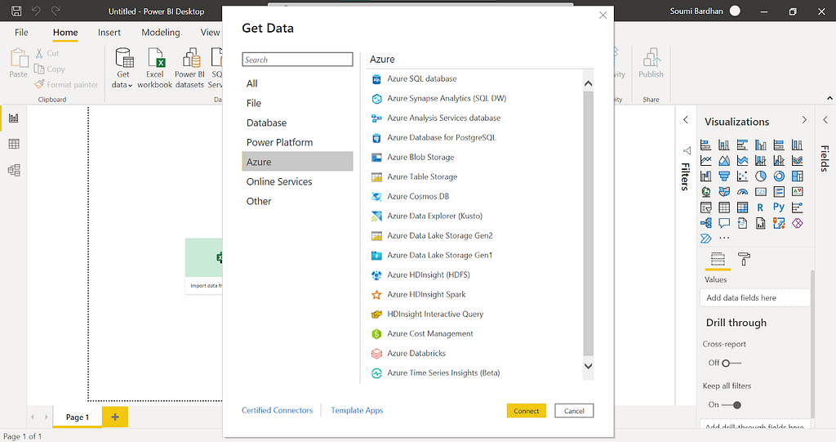Open the File menu tab
836x442 pixels.
click(21, 33)
